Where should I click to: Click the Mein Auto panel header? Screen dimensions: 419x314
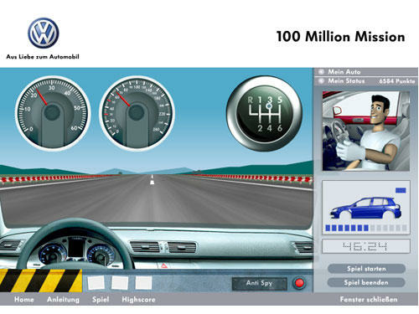[x=366, y=72]
